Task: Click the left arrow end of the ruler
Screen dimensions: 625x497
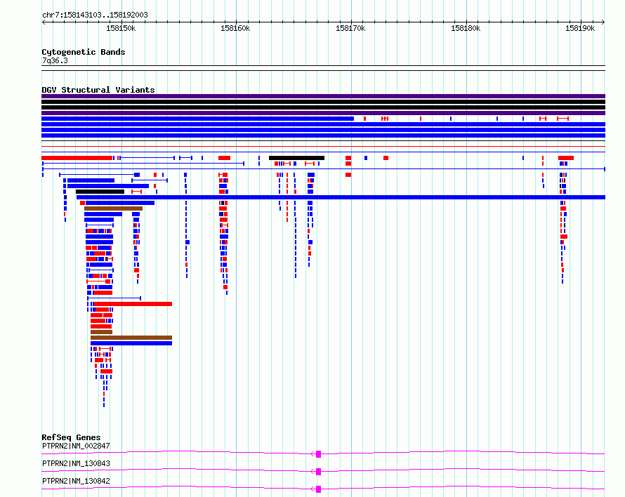Action: (x=43, y=22)
